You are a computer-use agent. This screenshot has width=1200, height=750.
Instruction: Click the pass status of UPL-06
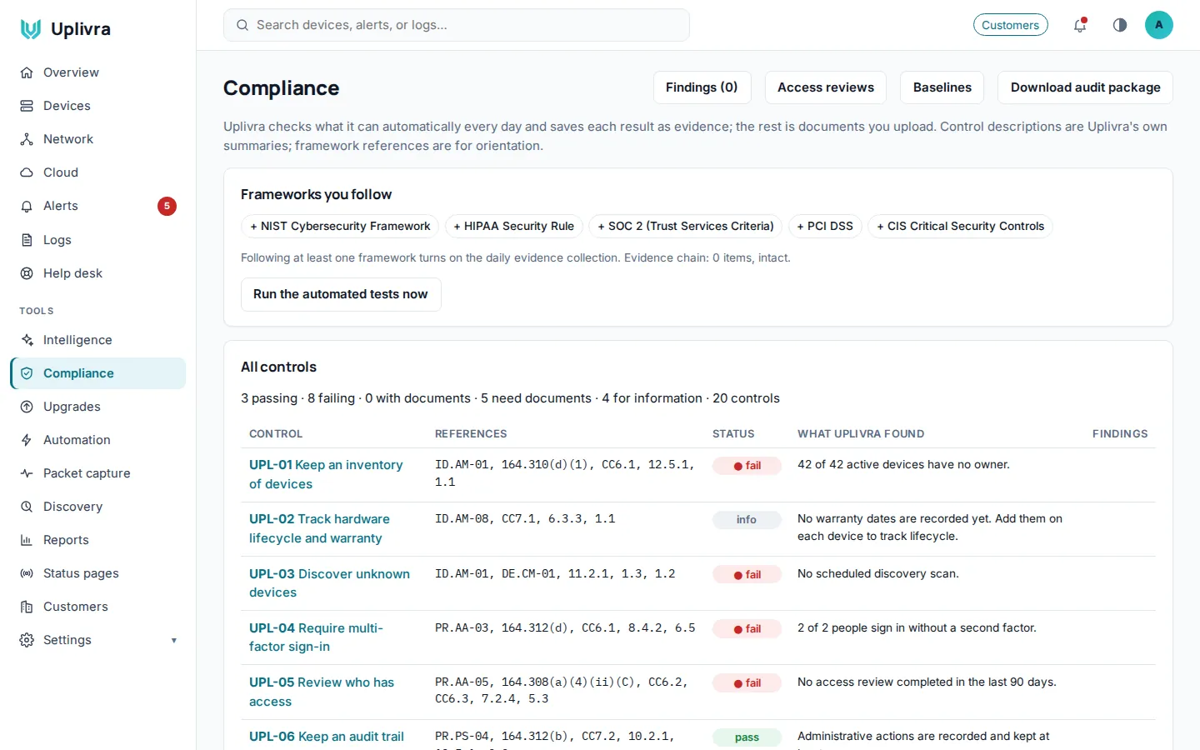pos(747,737)
